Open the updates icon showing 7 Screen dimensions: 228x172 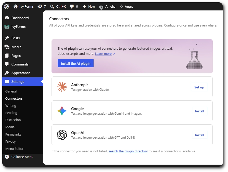(40, 6)
